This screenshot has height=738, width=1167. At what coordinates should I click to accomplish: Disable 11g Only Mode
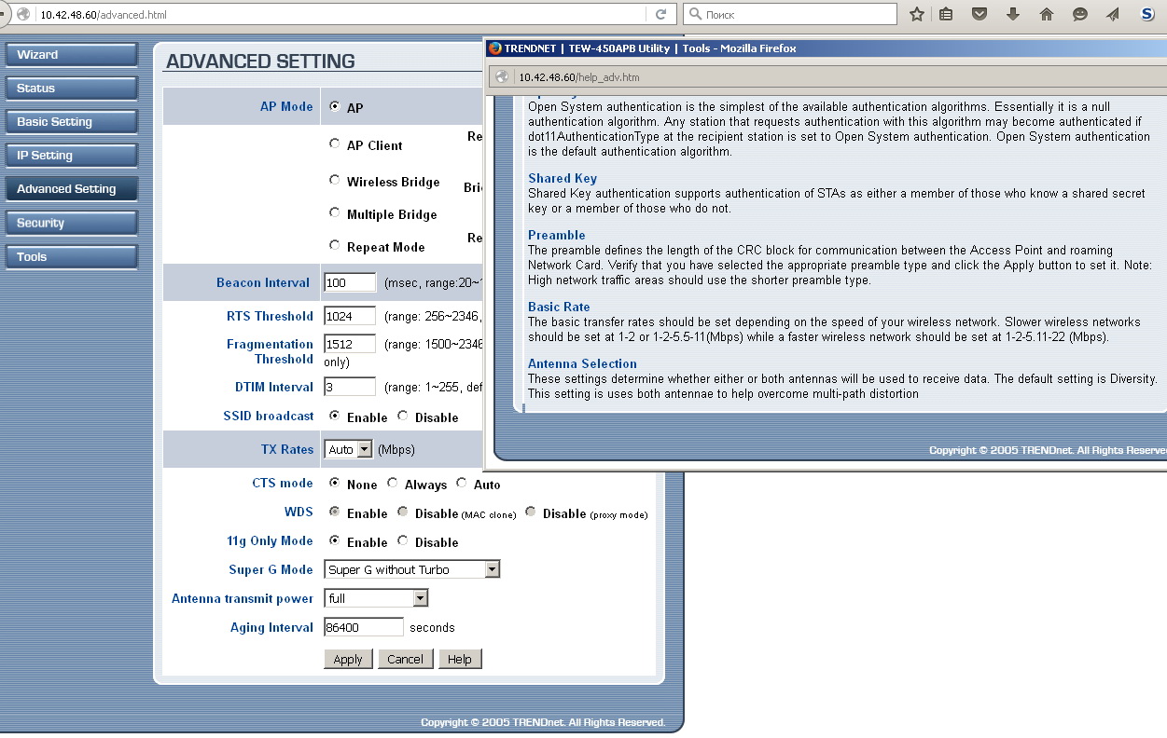(x=403, y=540)
